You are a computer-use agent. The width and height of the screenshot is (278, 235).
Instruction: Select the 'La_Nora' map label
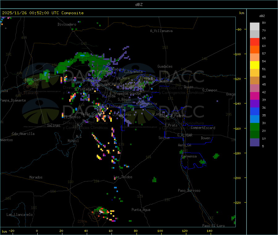pyautogui.click(x=123, y=78)
